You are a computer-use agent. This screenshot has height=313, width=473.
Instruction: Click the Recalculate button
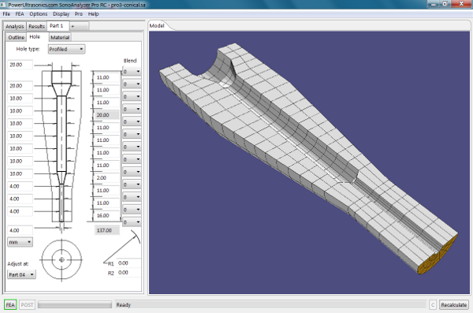(454, 305)
